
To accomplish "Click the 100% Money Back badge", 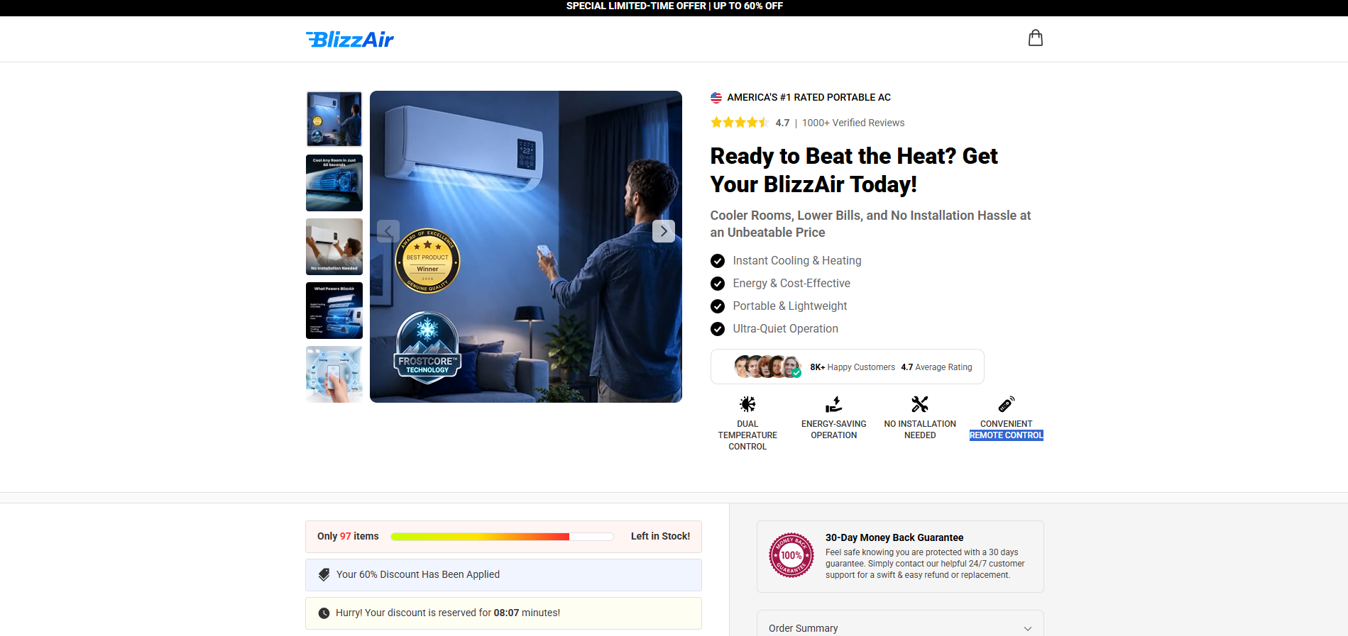I will (791, 555).
